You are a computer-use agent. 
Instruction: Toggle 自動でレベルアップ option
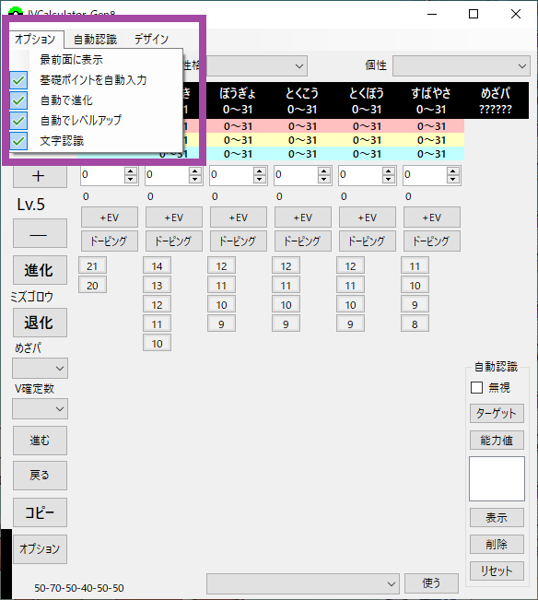click(x=96, y=121)
